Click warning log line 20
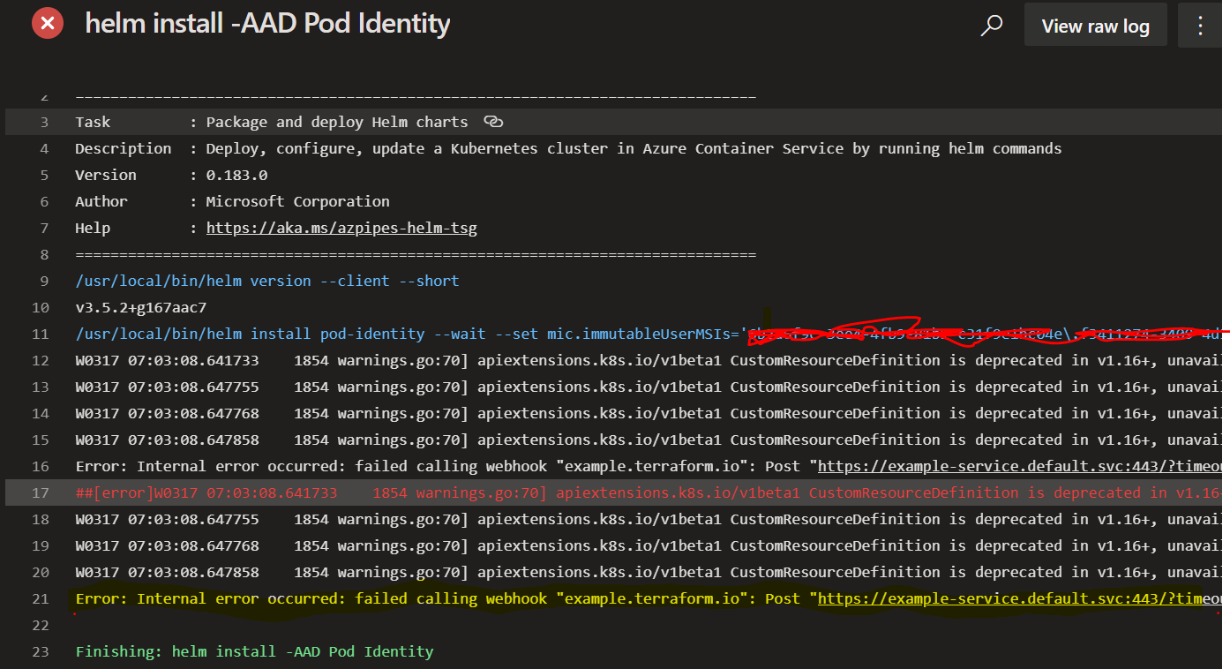This screenshot has width=1230, height=669. [649, 572]
